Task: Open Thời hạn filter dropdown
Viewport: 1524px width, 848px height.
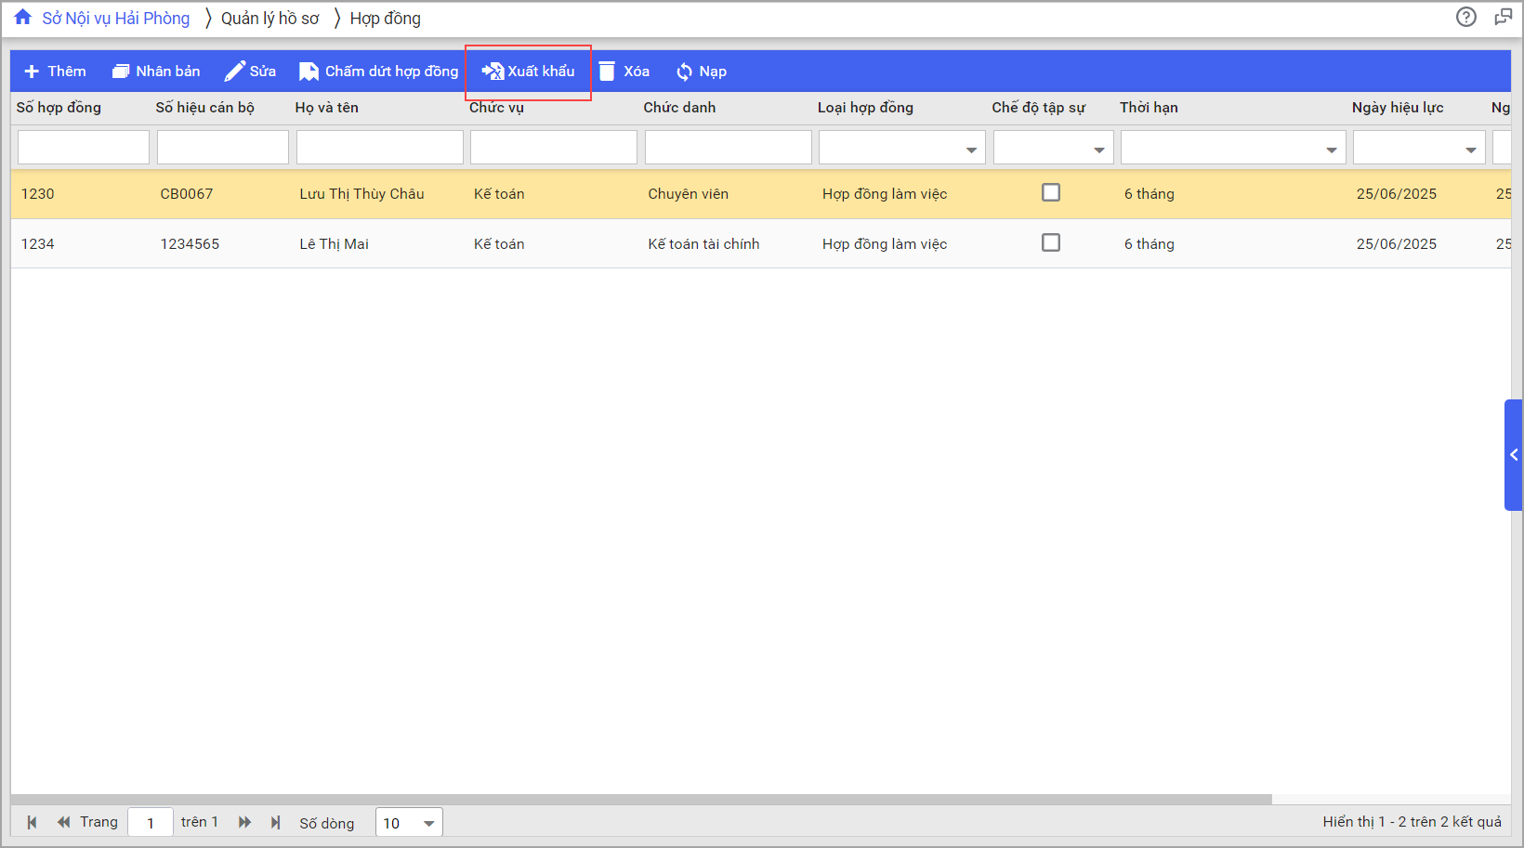Action: pyautogui.click(x=1332, y=150)
